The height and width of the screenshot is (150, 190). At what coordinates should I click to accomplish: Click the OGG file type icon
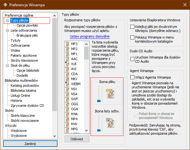[x=67, y=104]
